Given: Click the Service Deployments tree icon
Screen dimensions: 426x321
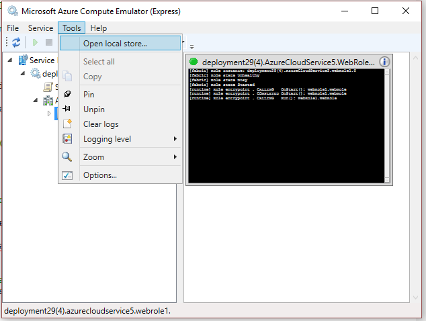Looking at the screenshot, I should point(23,60).
